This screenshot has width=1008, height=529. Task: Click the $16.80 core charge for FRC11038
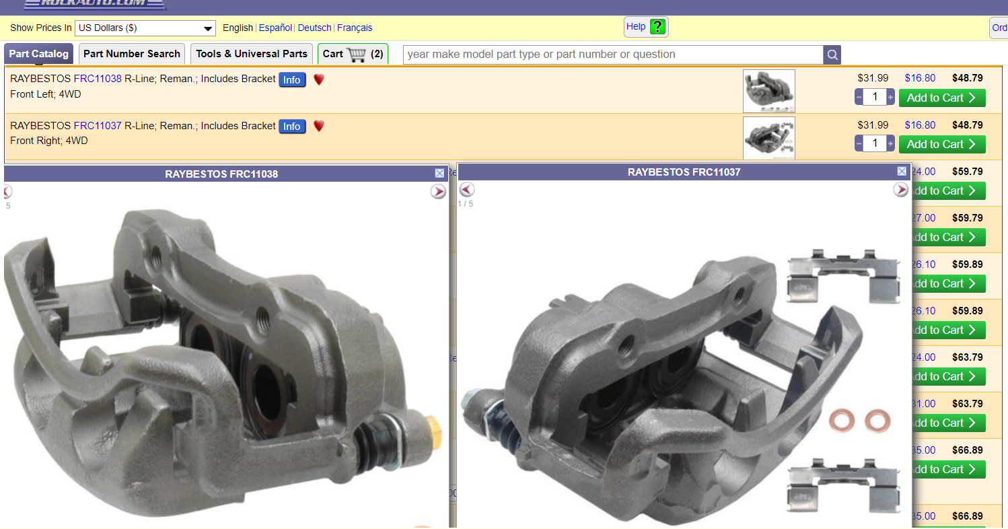(920, 78)
